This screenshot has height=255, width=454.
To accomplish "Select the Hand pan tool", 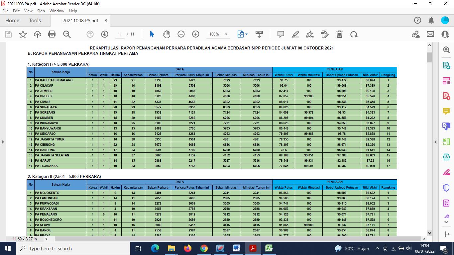I will pyautogui.click(x=166, y=34).
